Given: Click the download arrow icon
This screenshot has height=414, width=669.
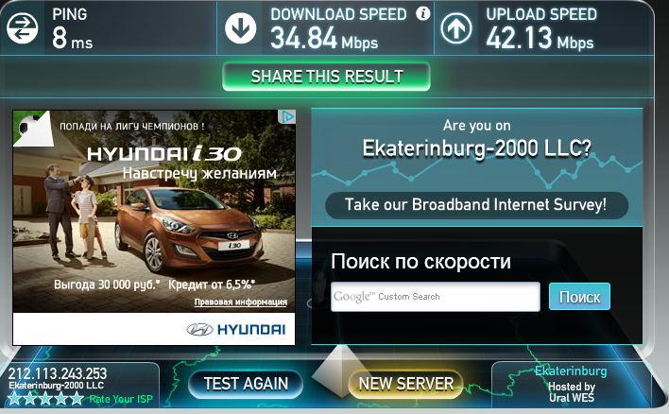Looking at the screenshot, I should (240, 28).
